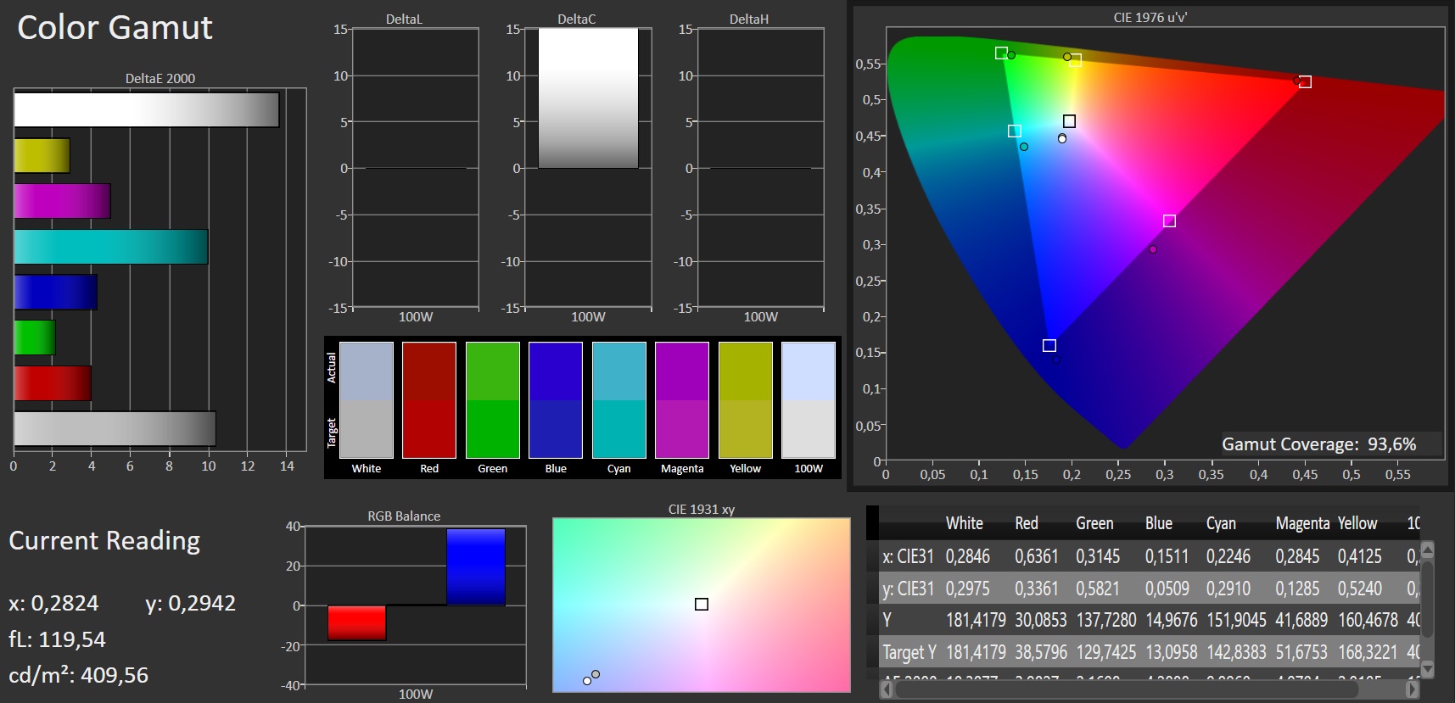Click the table's scroll-left arrow

(x=887, y=690)
